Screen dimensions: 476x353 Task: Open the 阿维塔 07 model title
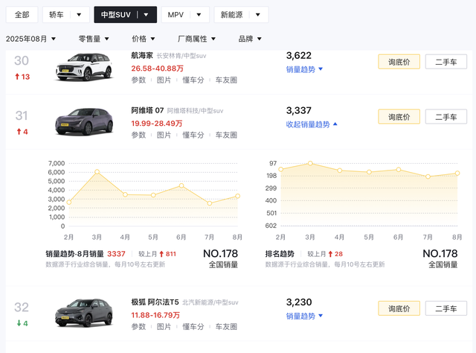(x=147, y=110)
